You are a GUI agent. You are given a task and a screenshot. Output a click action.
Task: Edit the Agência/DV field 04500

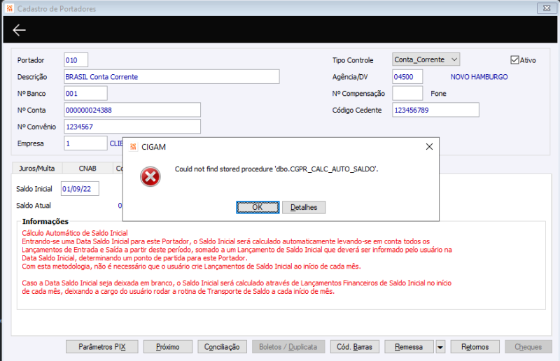click(x=407, y=77)
